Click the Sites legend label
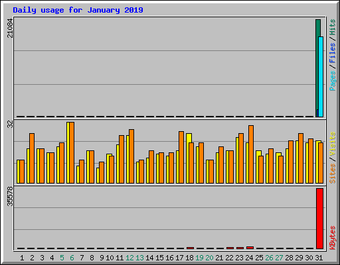Screen dimensions: 340x265 [x=332, y=174]
